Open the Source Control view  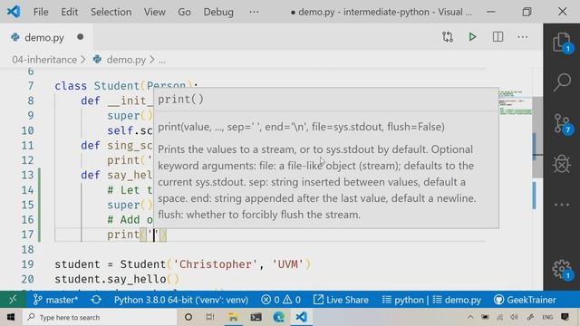point(562,124)
